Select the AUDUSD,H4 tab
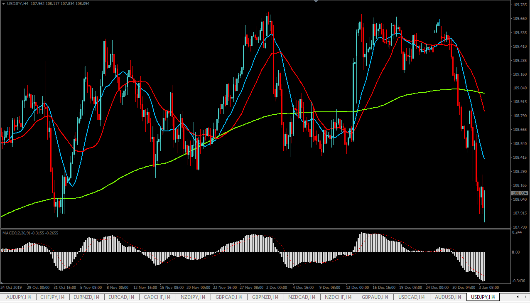 448,297
